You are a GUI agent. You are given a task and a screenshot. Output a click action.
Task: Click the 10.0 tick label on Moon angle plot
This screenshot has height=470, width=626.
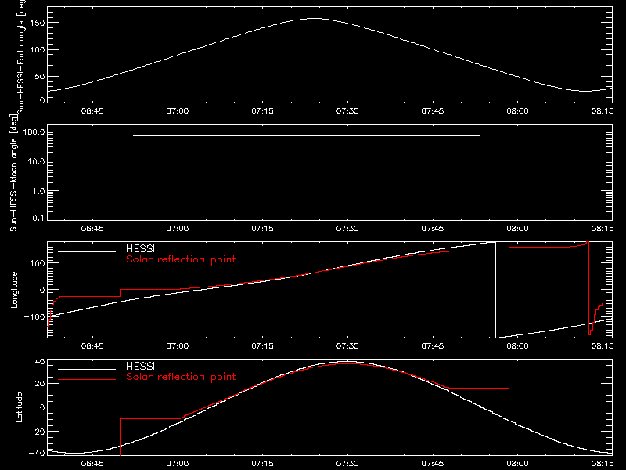point(36,161)
